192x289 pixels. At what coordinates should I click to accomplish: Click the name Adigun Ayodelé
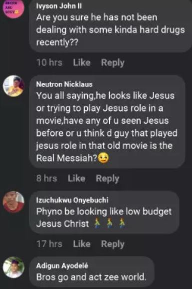[x=62, y=266]
